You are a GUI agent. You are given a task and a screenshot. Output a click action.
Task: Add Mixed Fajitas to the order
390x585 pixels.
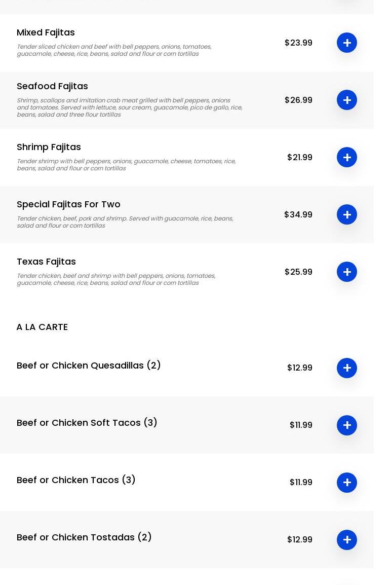click(347, 43)
